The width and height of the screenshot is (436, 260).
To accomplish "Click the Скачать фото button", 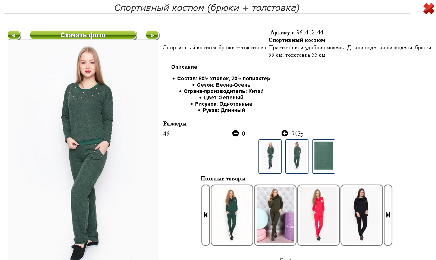I will pos(83,35).
